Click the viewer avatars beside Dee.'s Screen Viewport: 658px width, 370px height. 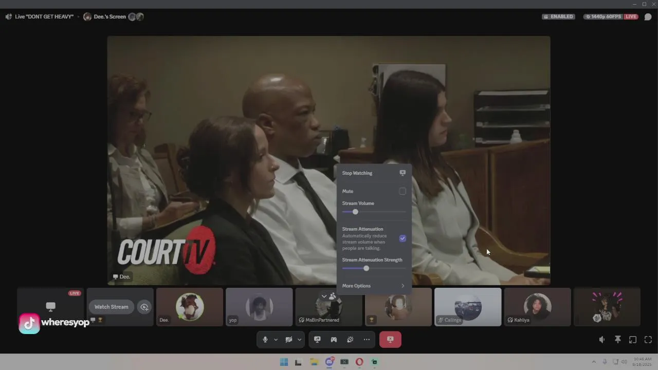136,16
